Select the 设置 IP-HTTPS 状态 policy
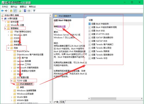This screenshot has height=104, width=144. [x=99, y=34]
